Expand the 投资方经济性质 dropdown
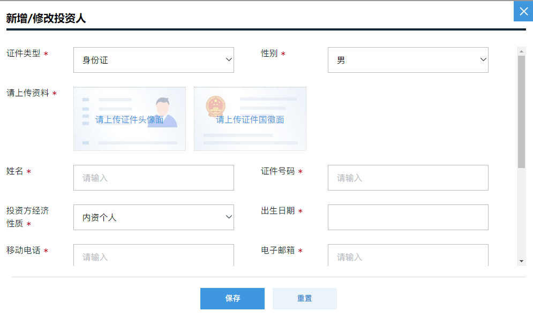Image resolution: width=533 pixels, height=319 pixels. point(154,217)
